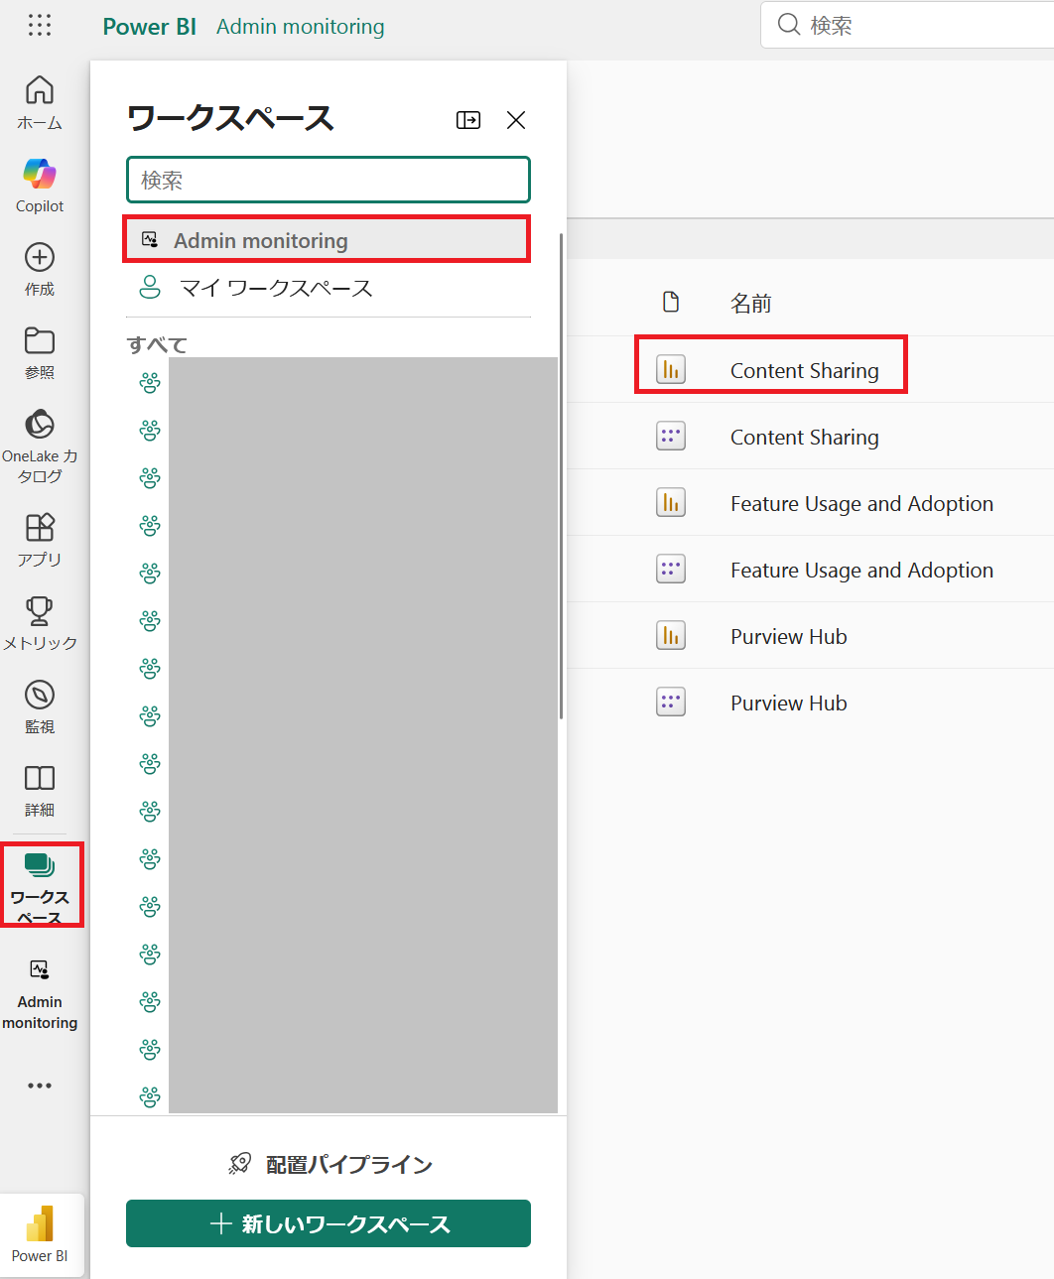Open Apps (アプリ) in sidebar

(x=40, y=539)
